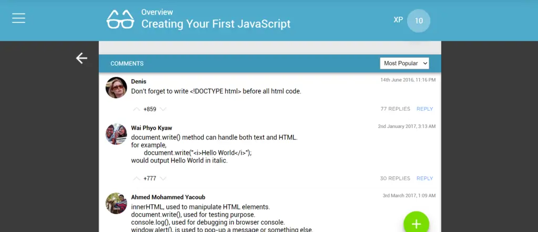This screenshot has width=538, height=232.
Task: Open Wai Phyo Kyaw's profile picture
Action: [116, 134]
